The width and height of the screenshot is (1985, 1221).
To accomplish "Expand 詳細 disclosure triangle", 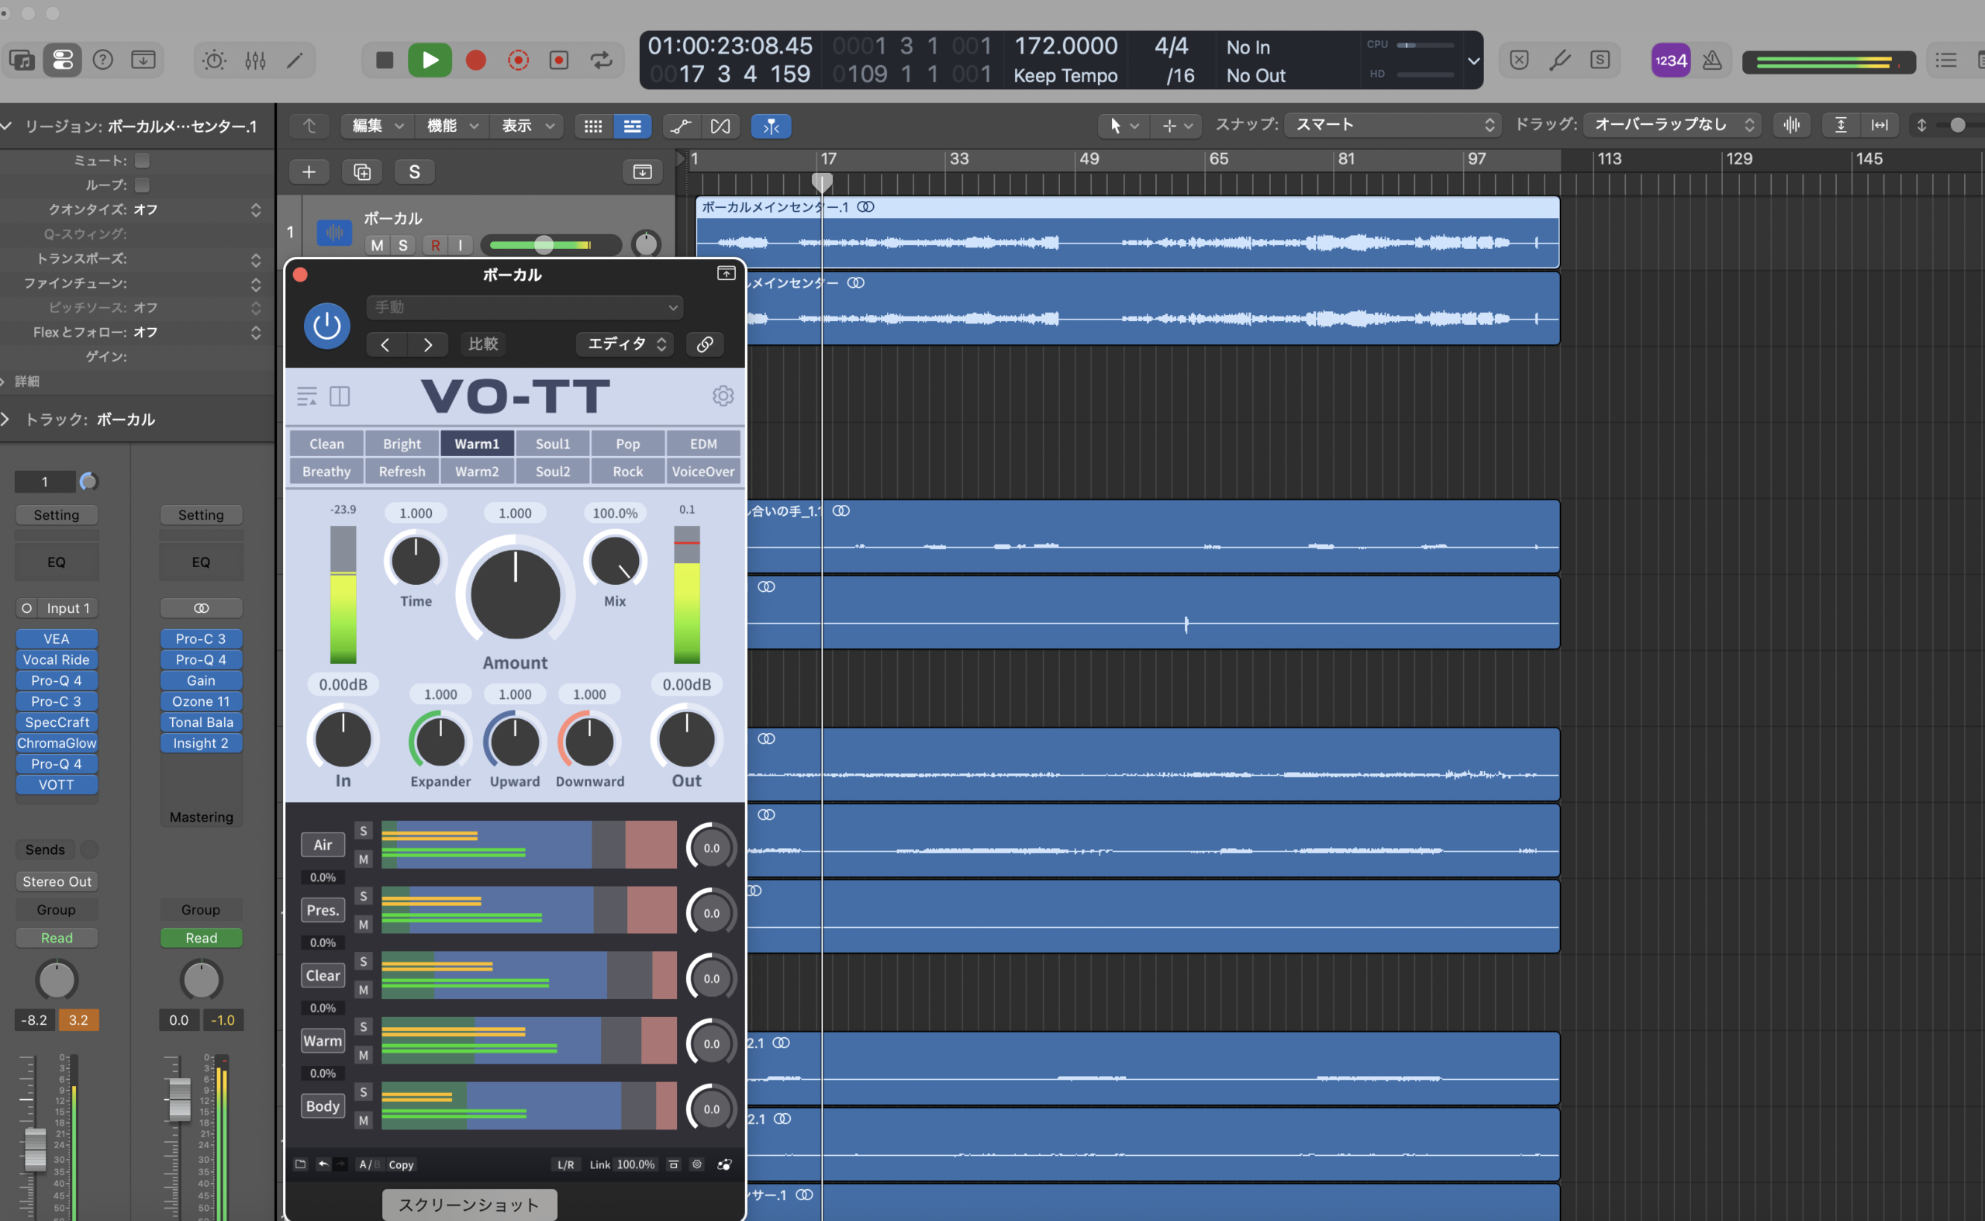I will tap(4, 381).
